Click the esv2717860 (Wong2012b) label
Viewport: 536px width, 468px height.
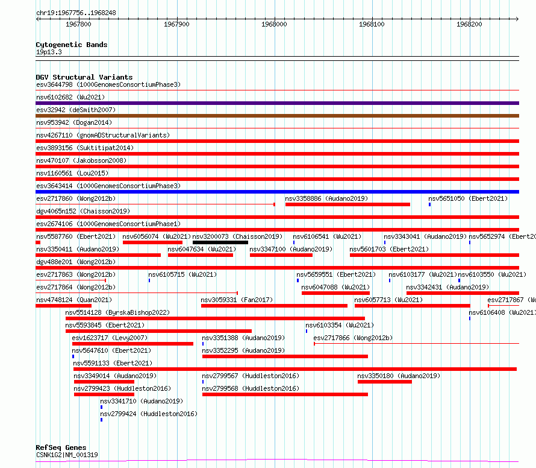coord(76,198)
